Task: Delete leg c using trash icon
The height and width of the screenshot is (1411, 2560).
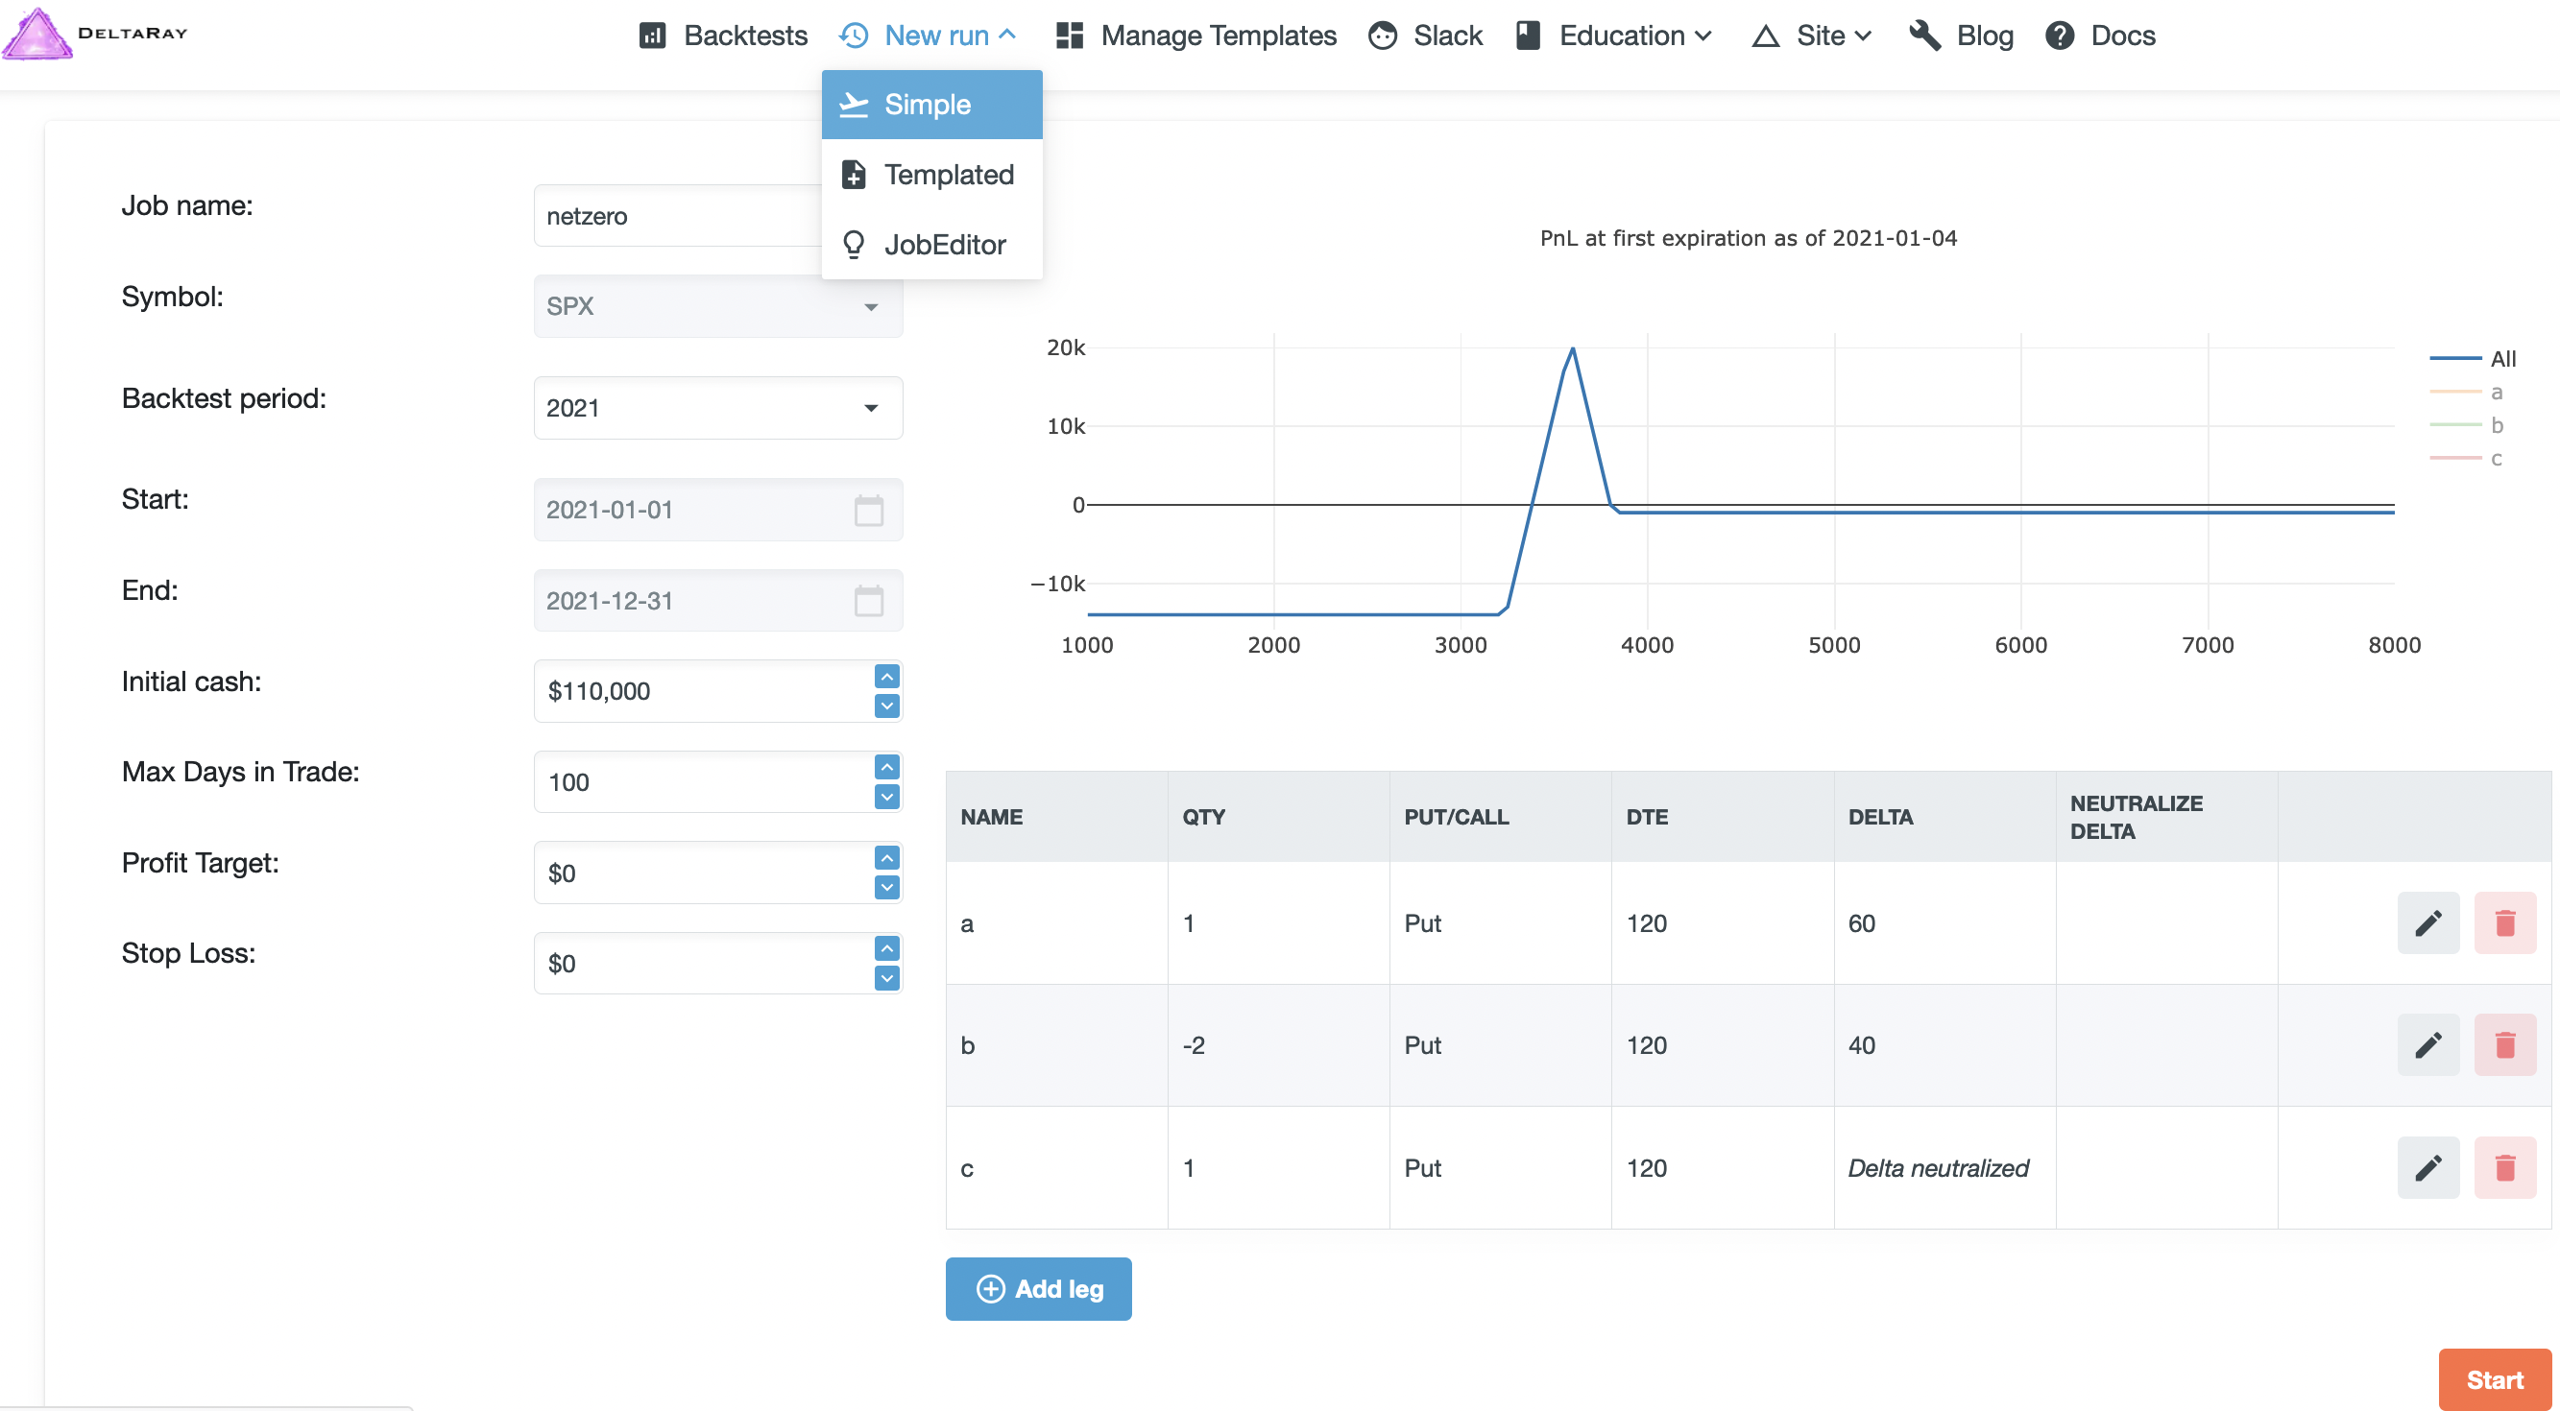Action: 2503,1167
